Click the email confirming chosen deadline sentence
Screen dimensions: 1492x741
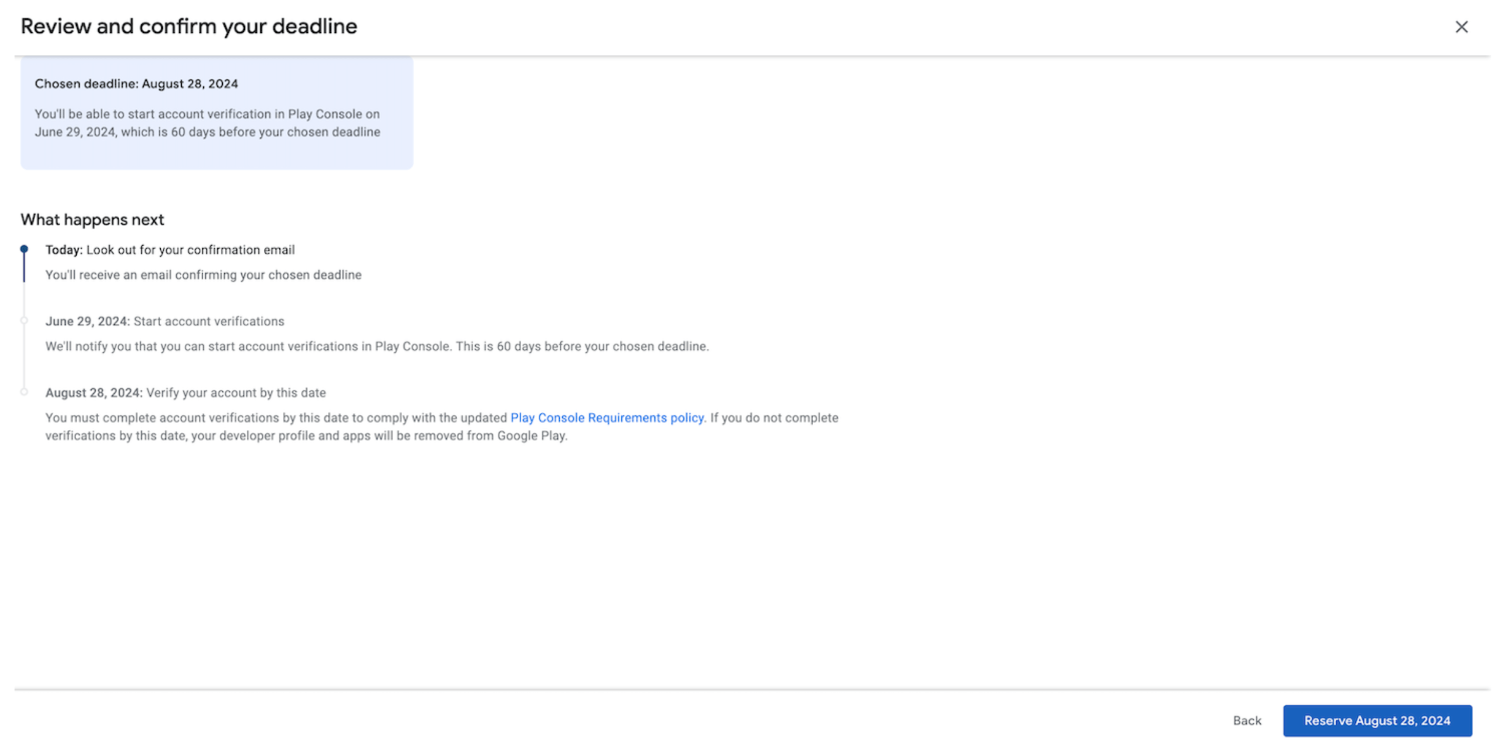coord(203,275)
